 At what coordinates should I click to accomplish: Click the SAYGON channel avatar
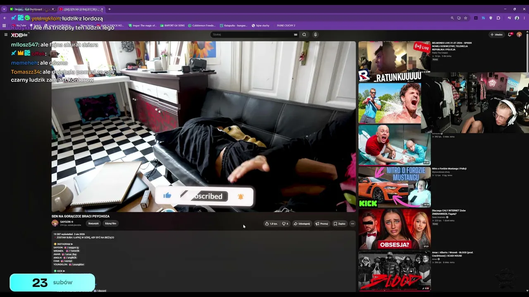(x=55, y=223)
